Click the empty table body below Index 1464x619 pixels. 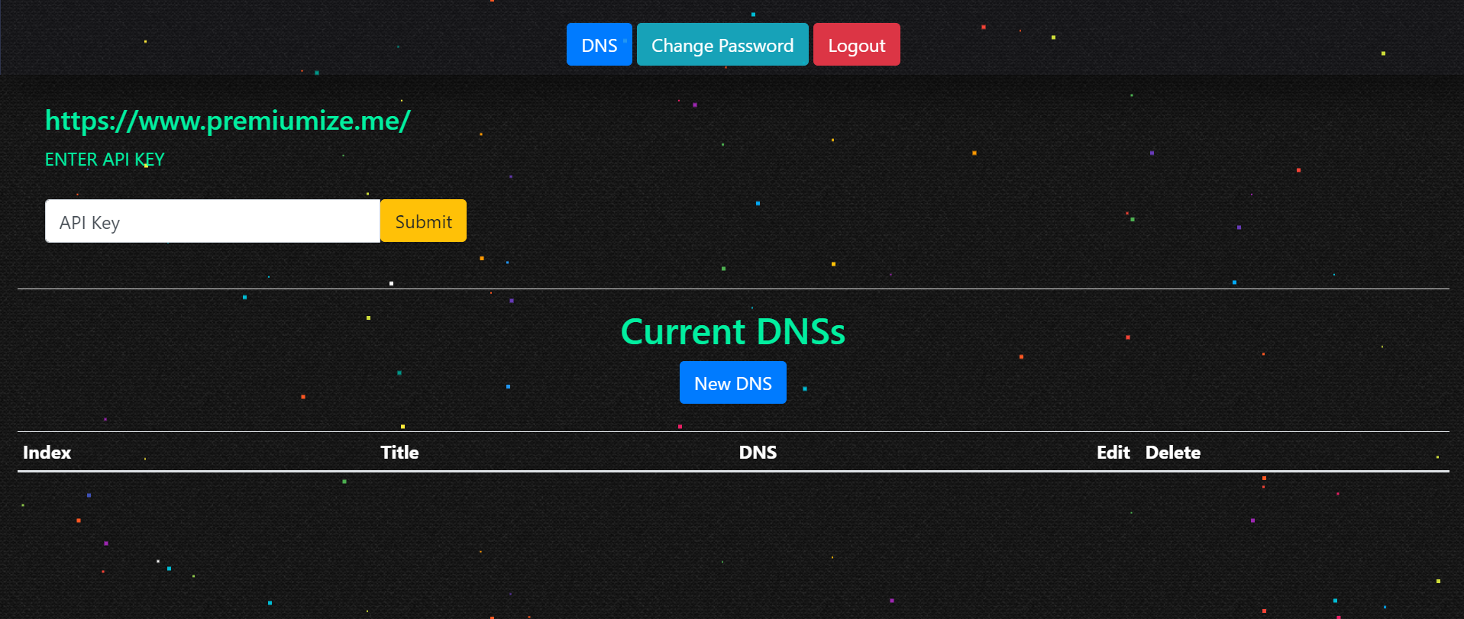click(47, 519)
